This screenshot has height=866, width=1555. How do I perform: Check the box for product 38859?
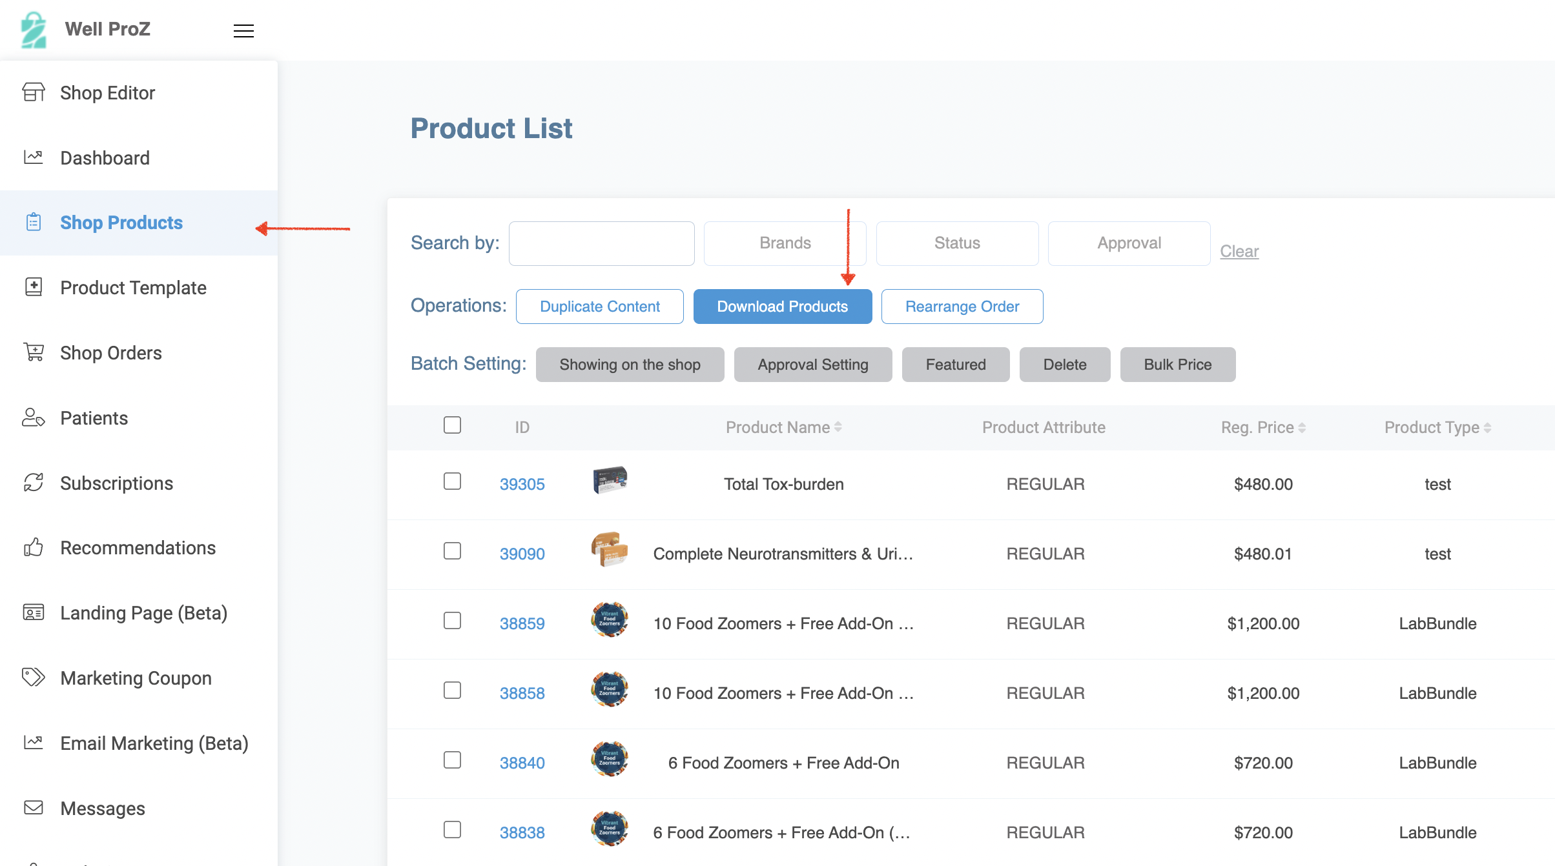point(452,621)
